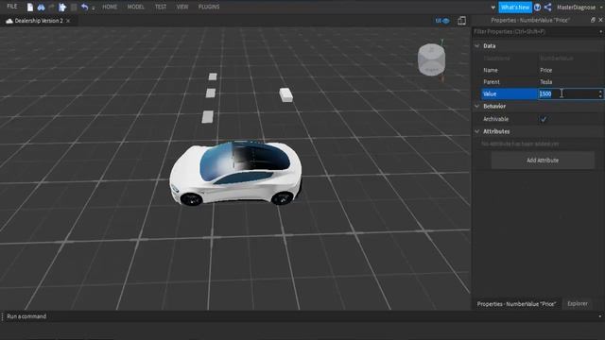Switch to the PLUGINS ribbon tab
Viewport: 605px width, 340px height.
coord(209,7)
